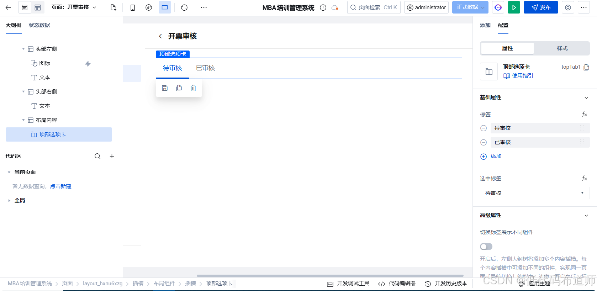Click fx expression icon for 选中标签
The height and width of the screenshot is (291, 597).
584,178
